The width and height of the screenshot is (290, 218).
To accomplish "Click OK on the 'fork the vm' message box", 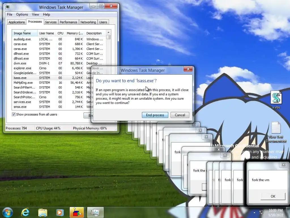I will pos(273,196).
